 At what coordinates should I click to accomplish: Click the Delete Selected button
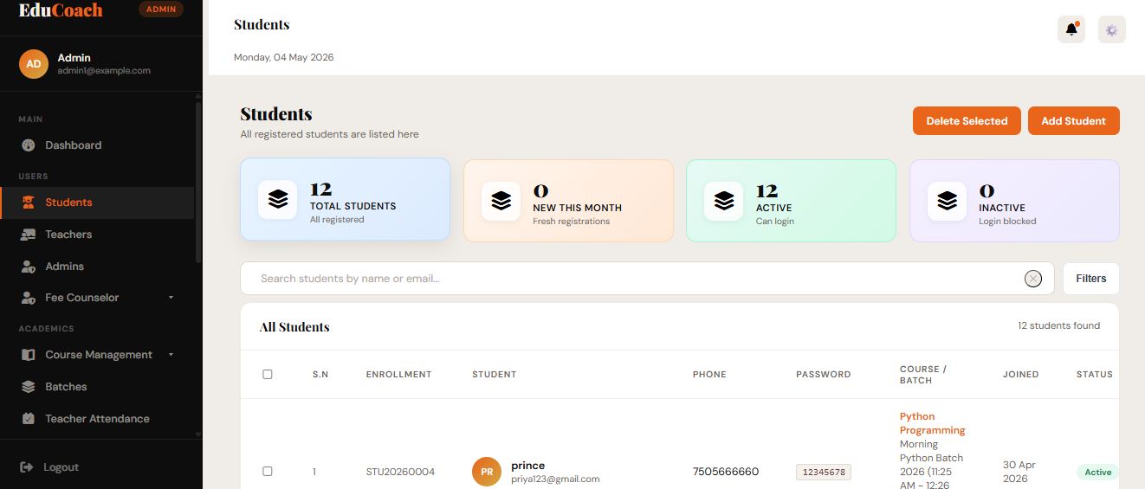(x=967, y=121)
